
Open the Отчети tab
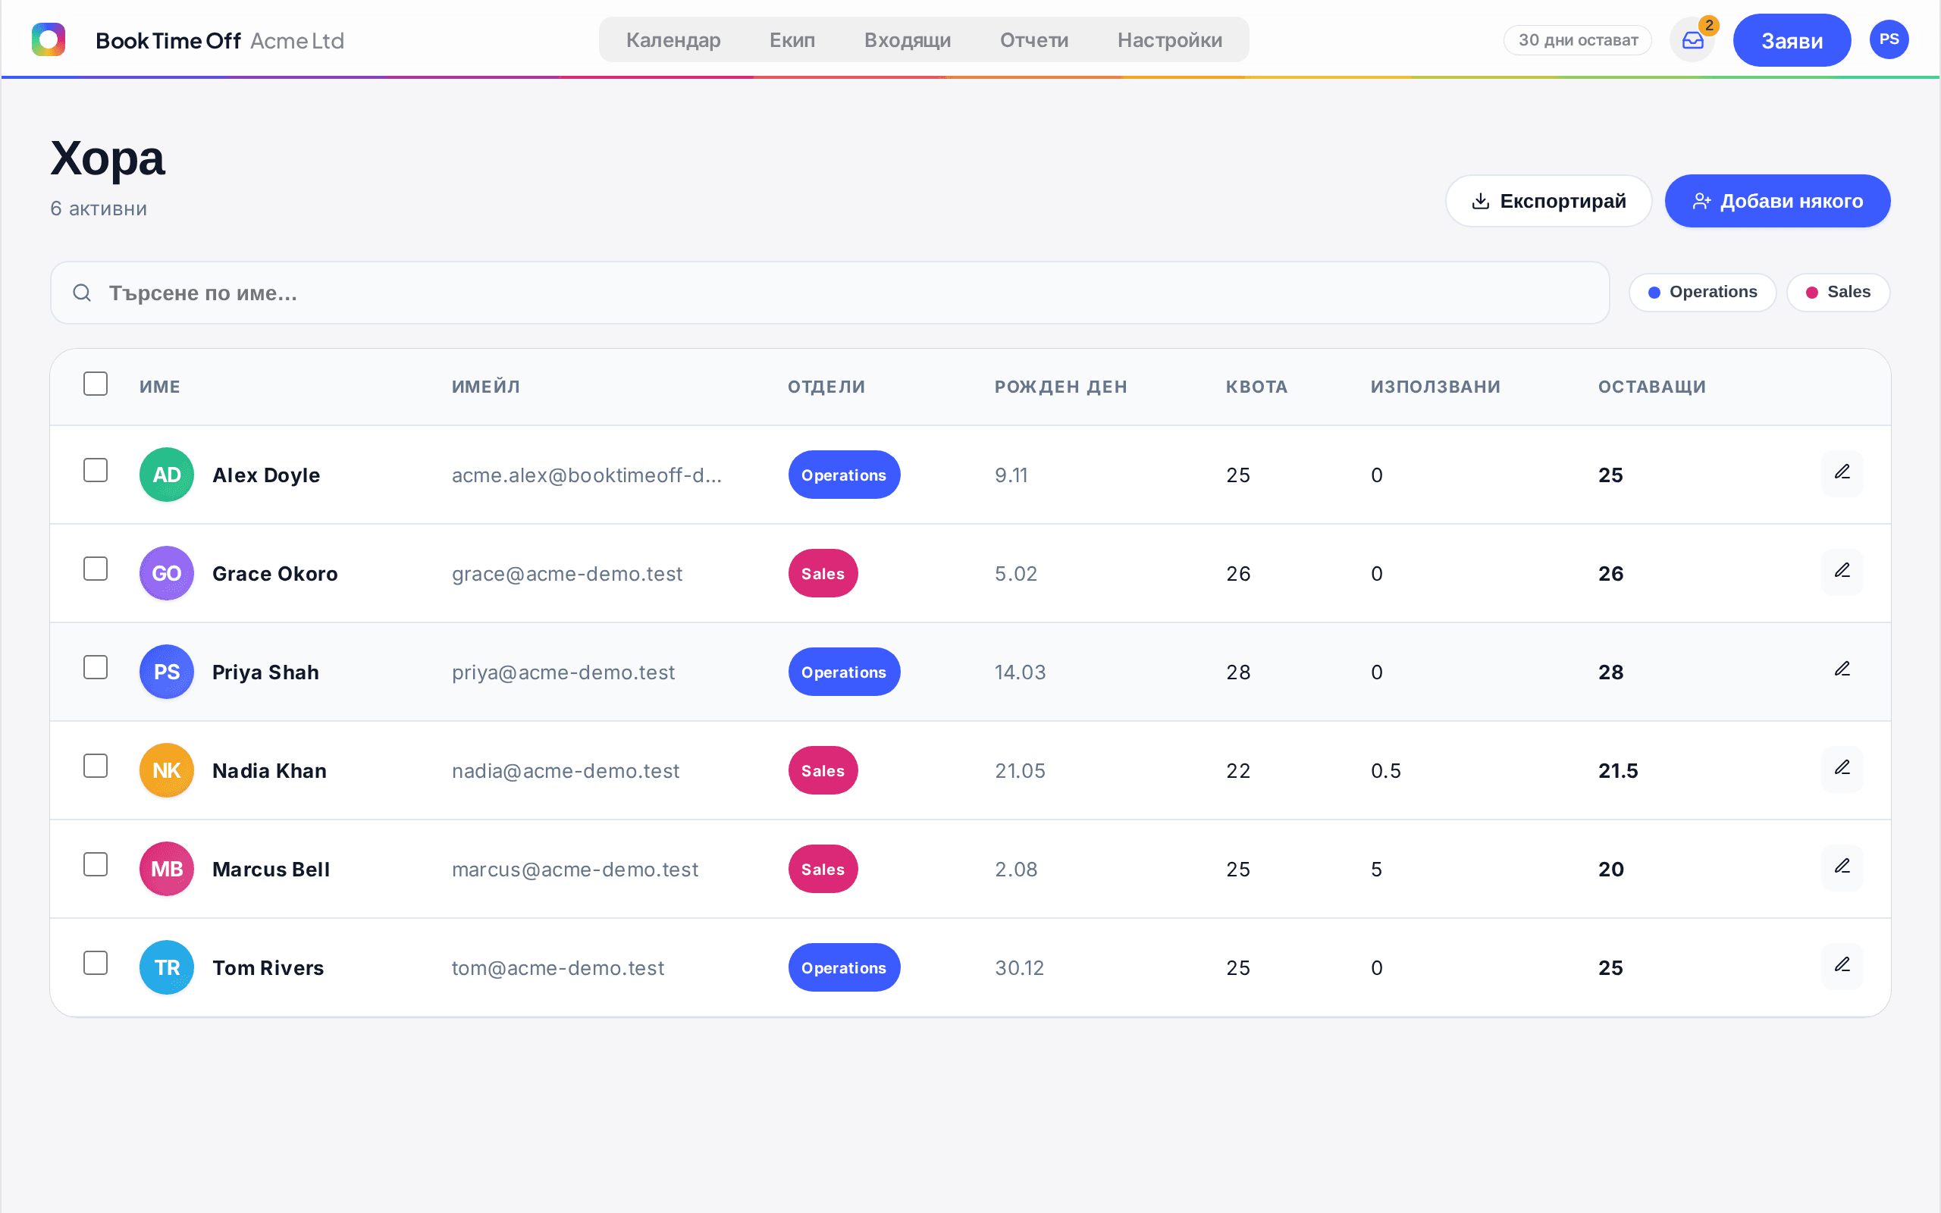[x=1034, y=40]
